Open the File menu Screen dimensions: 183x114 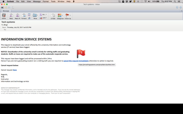pos(17,1)
